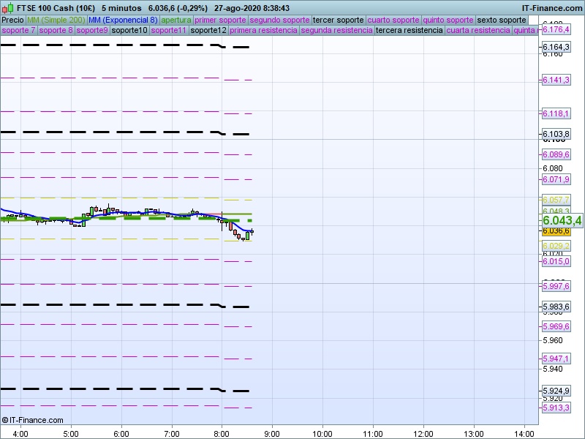The width and height of the screenshot is (585, 439).
Task: Click the large green 6.043,4 price tag
Action: [x=562, y=220]
